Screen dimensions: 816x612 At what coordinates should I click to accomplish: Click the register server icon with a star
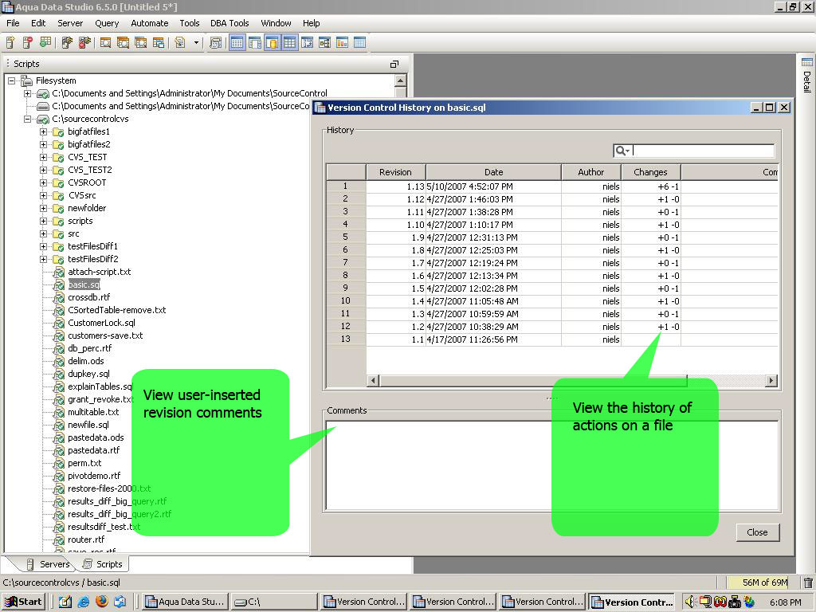[x=10, y=43]
